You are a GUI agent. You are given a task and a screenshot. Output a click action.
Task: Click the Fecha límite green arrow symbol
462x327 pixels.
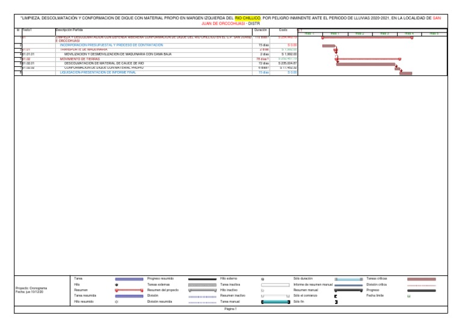[x=408, y=296]
